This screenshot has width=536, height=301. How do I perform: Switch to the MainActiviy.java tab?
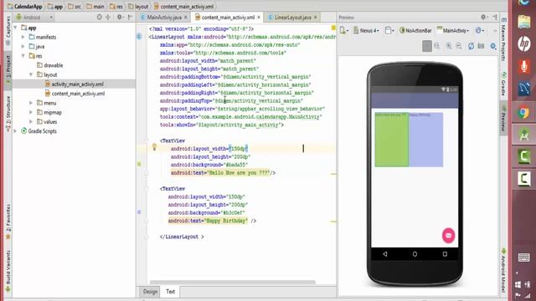point(164,17)
